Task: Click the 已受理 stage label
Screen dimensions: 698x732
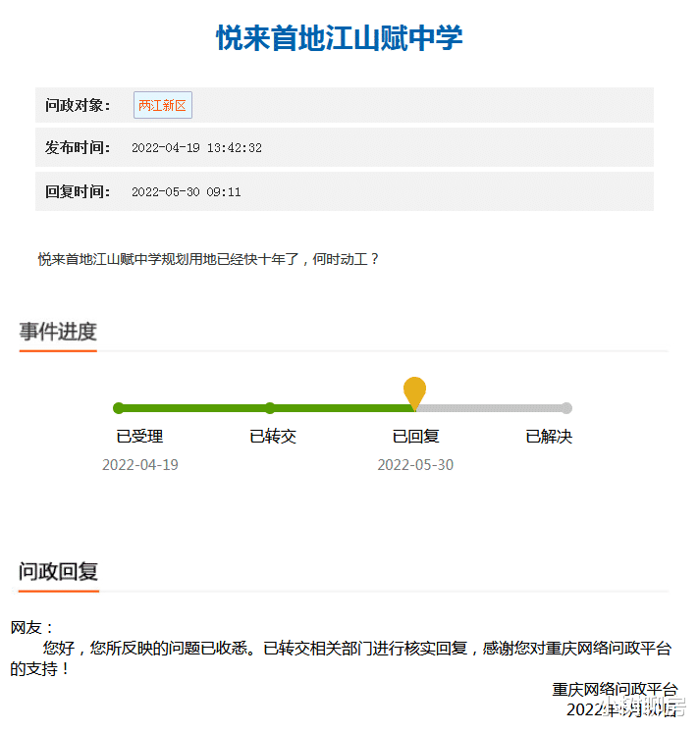Action: tap(139, 437)
